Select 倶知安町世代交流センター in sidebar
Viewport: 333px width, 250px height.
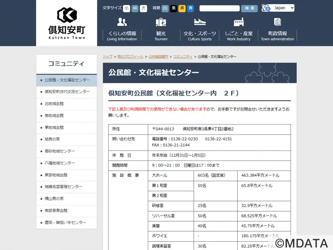click(67, 92)
